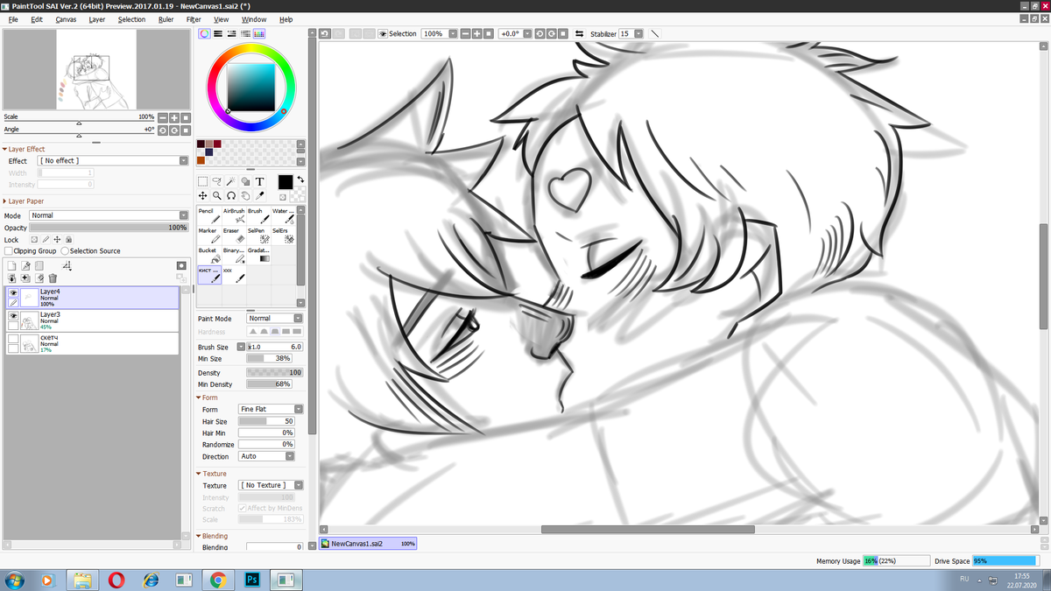Open the Texture dropdown
This screenshot has width=1051, height=591.
pyautogui.click(x=271, y=485)
